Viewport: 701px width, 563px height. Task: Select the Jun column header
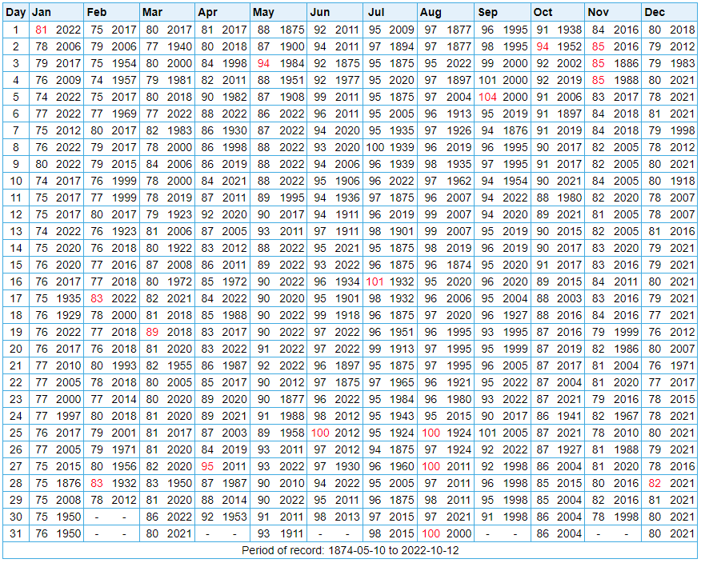pyautogui.click(x=319, y=13)
